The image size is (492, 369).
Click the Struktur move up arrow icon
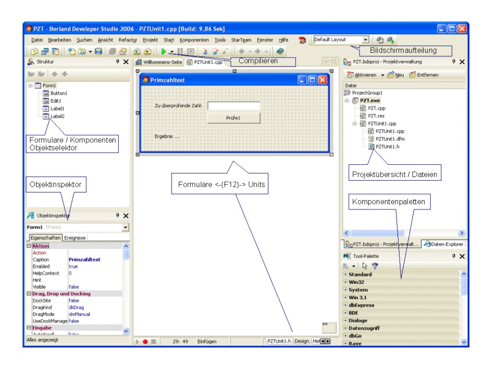[x=54, y=74]
